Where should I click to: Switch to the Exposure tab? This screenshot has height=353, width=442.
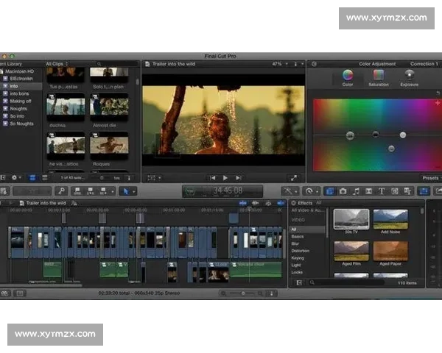[x=410, y=77]
